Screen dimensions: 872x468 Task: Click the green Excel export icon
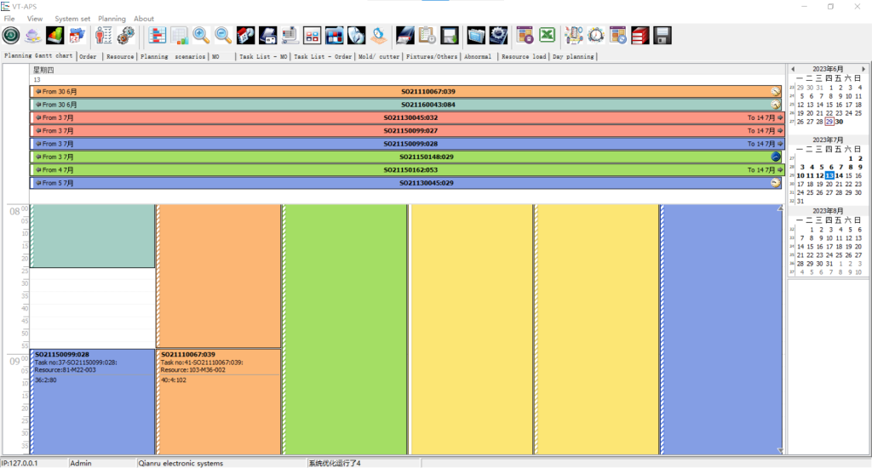(x=548, y=35)
